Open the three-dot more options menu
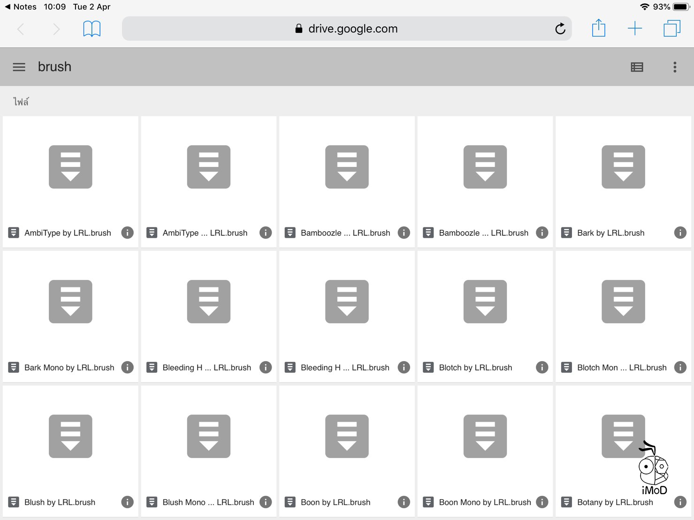Viewport: 694px width, 520px height. pyautogui.click(x=675, y=67)
